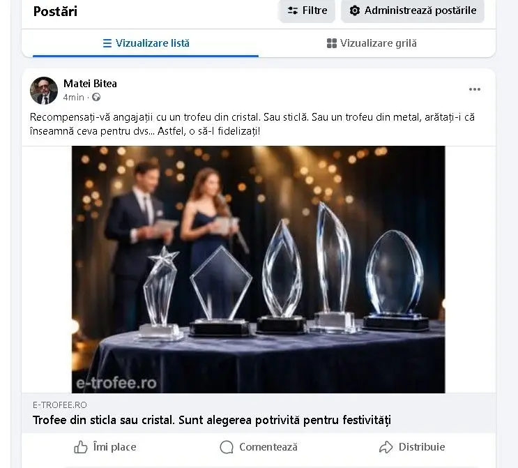The height and width of the screenshot is (468, 518).
Task: Click the Filtre sliders icon
Action: pyautogui.click(x=293, y=10)
